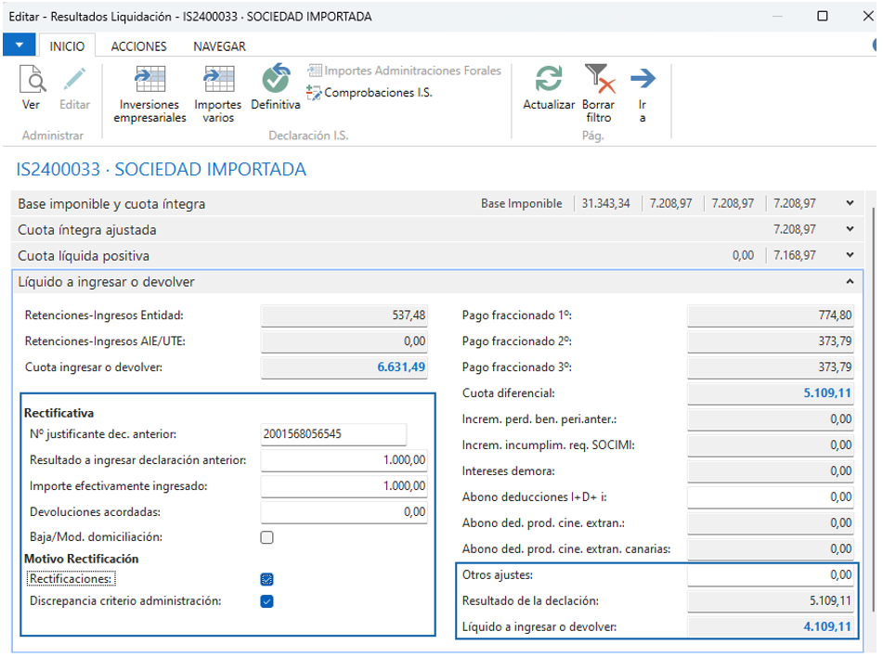
Task: Switch to the INICIO tab
Action: pos(67,46)
